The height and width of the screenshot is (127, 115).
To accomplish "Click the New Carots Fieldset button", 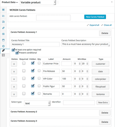I will [95, 17].
